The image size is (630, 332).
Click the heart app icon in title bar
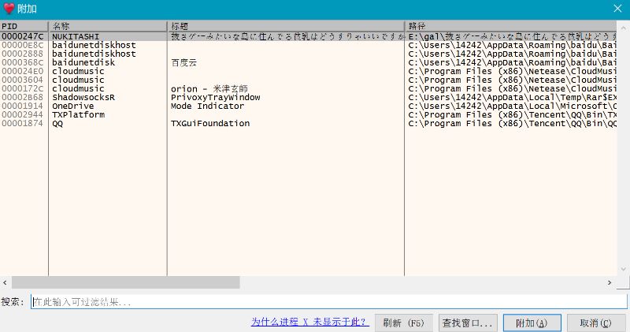coord(9,9)
